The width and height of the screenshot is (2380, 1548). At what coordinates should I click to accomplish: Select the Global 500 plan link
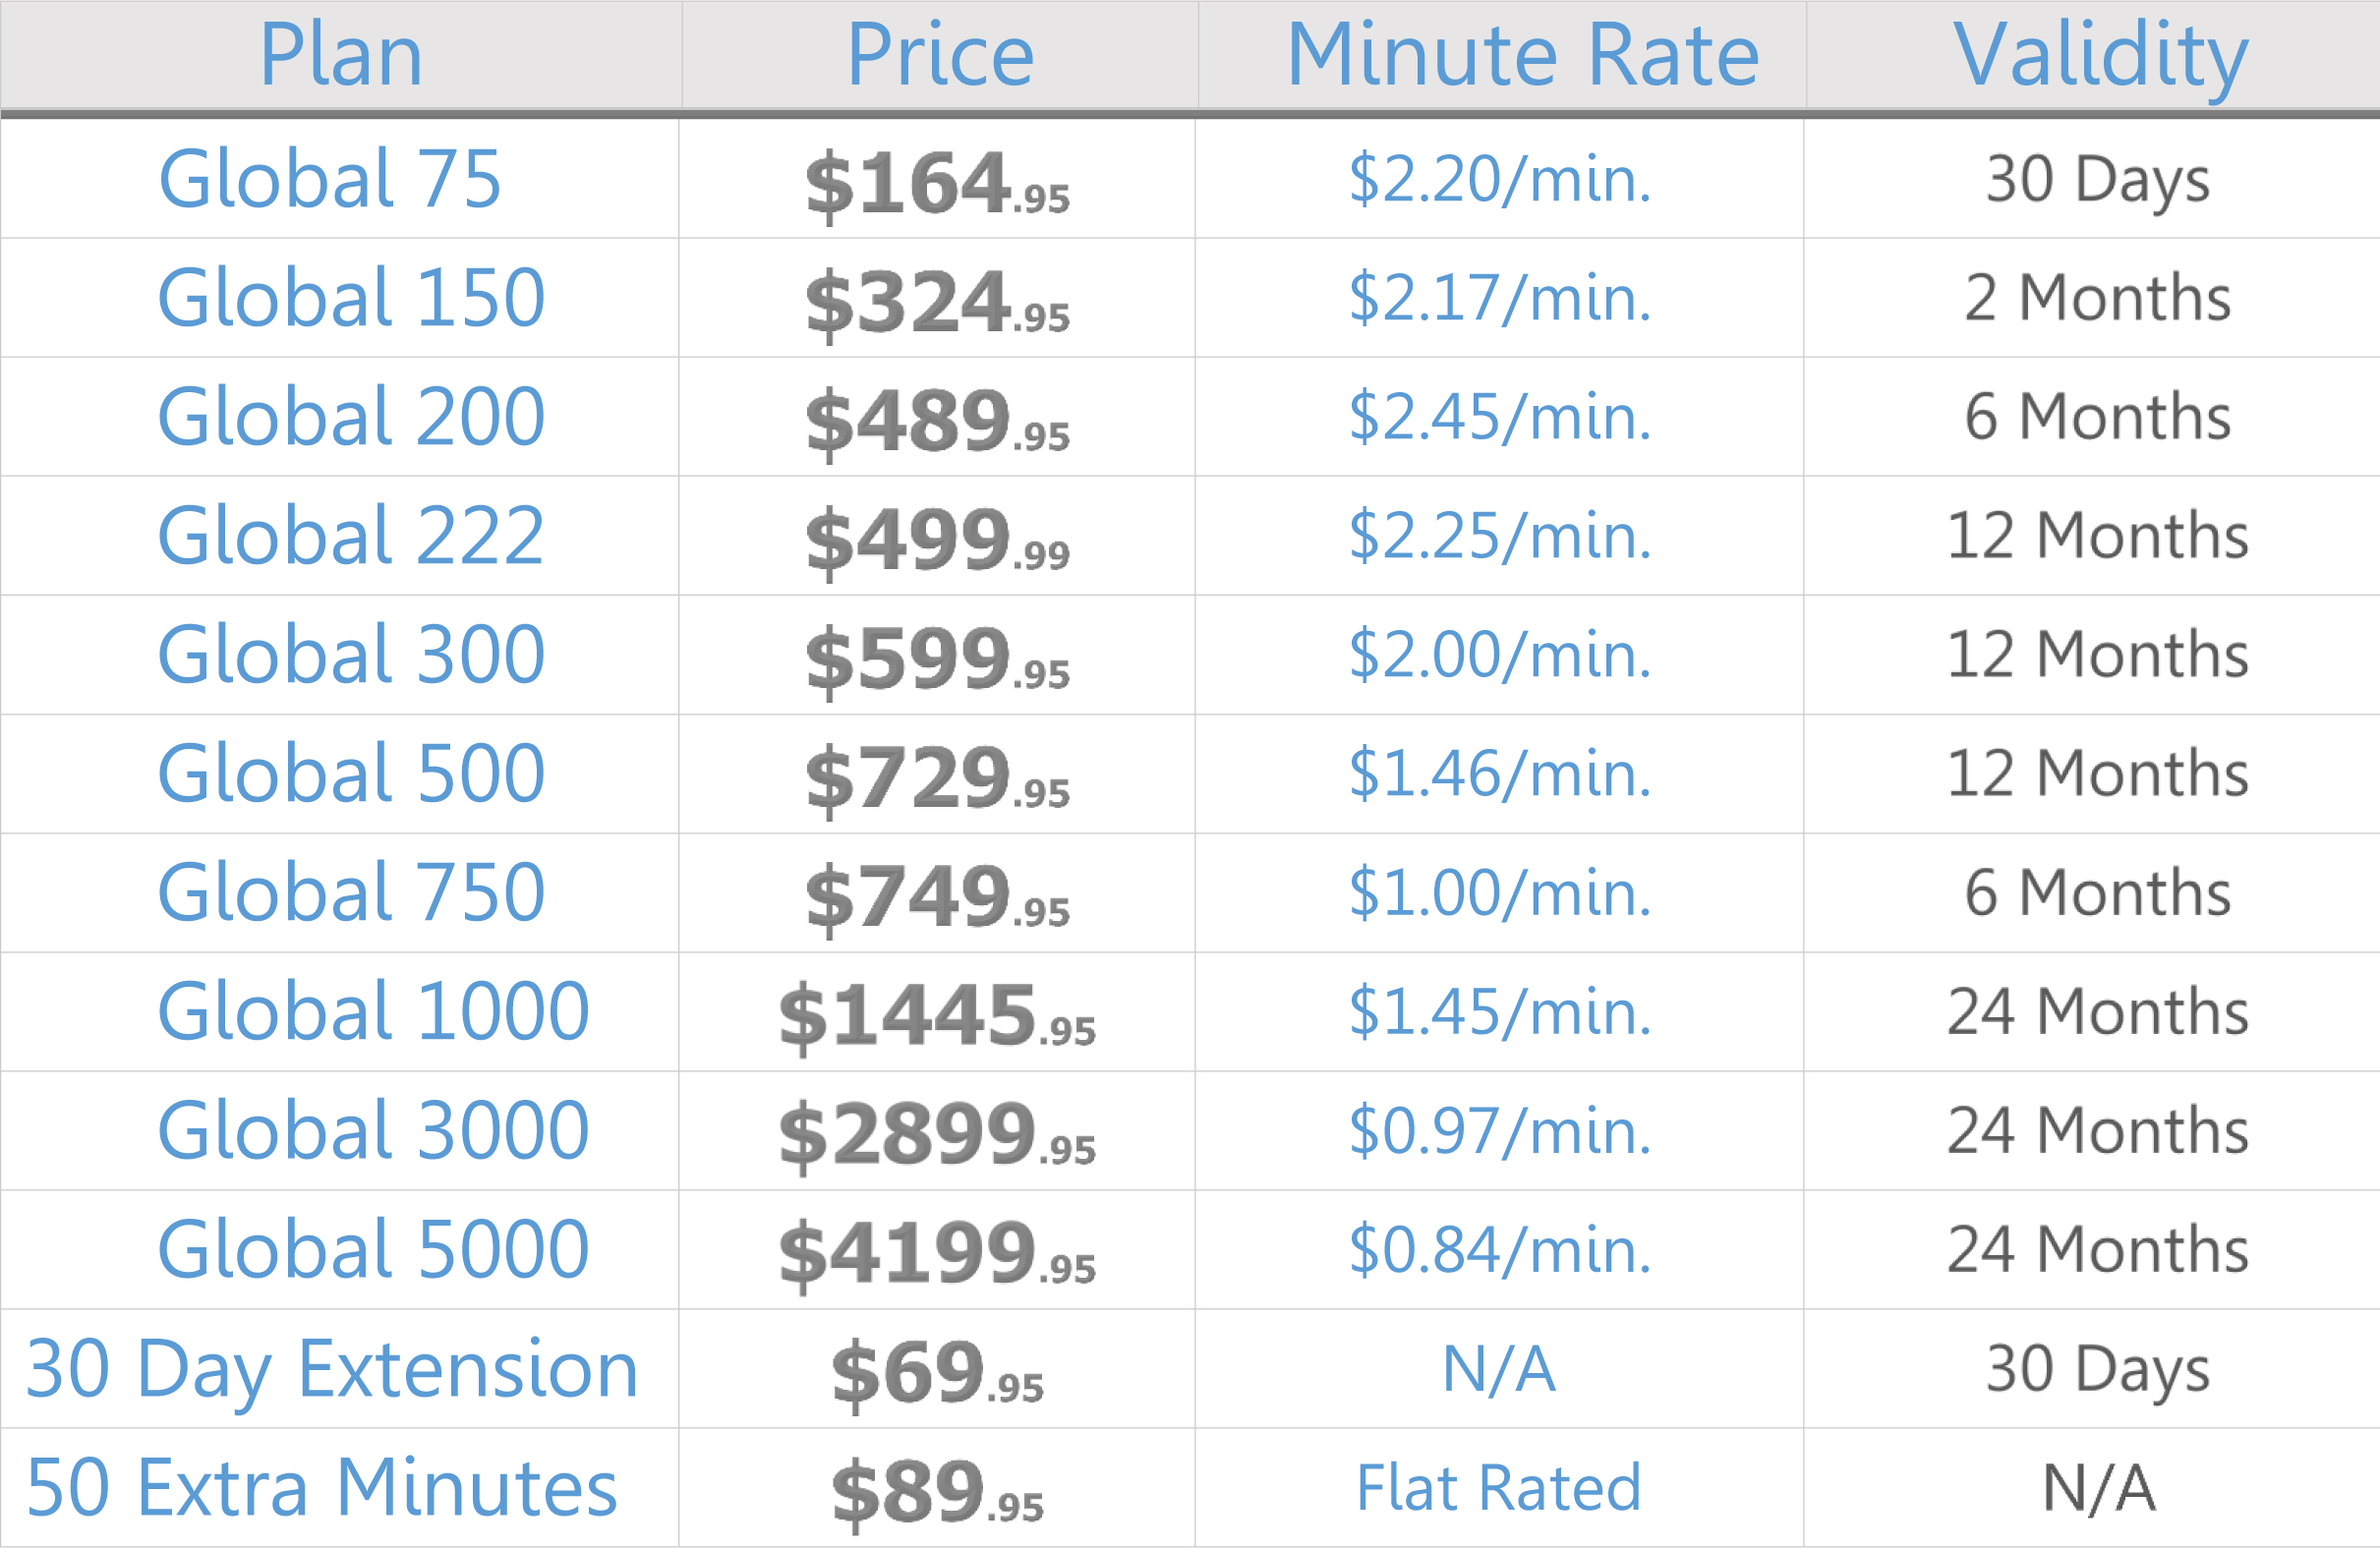click(x=351, y=774)
